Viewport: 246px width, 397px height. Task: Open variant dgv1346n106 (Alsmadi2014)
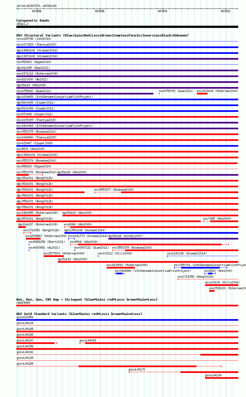[x=127, y=53]
